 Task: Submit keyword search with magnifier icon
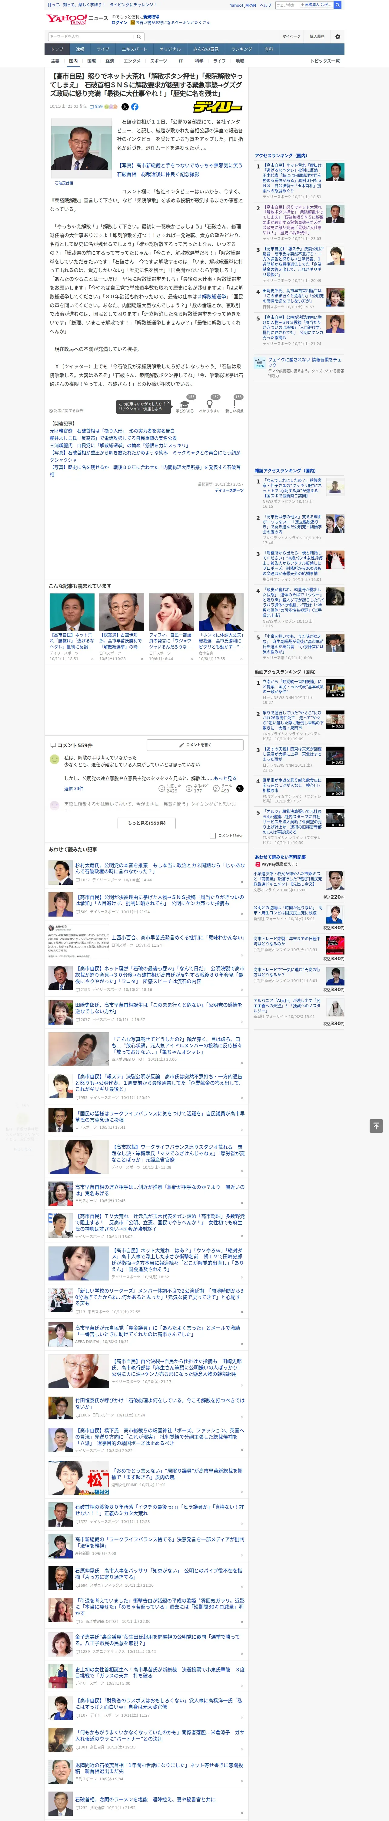pyautogui.click(x=138, y=37)
